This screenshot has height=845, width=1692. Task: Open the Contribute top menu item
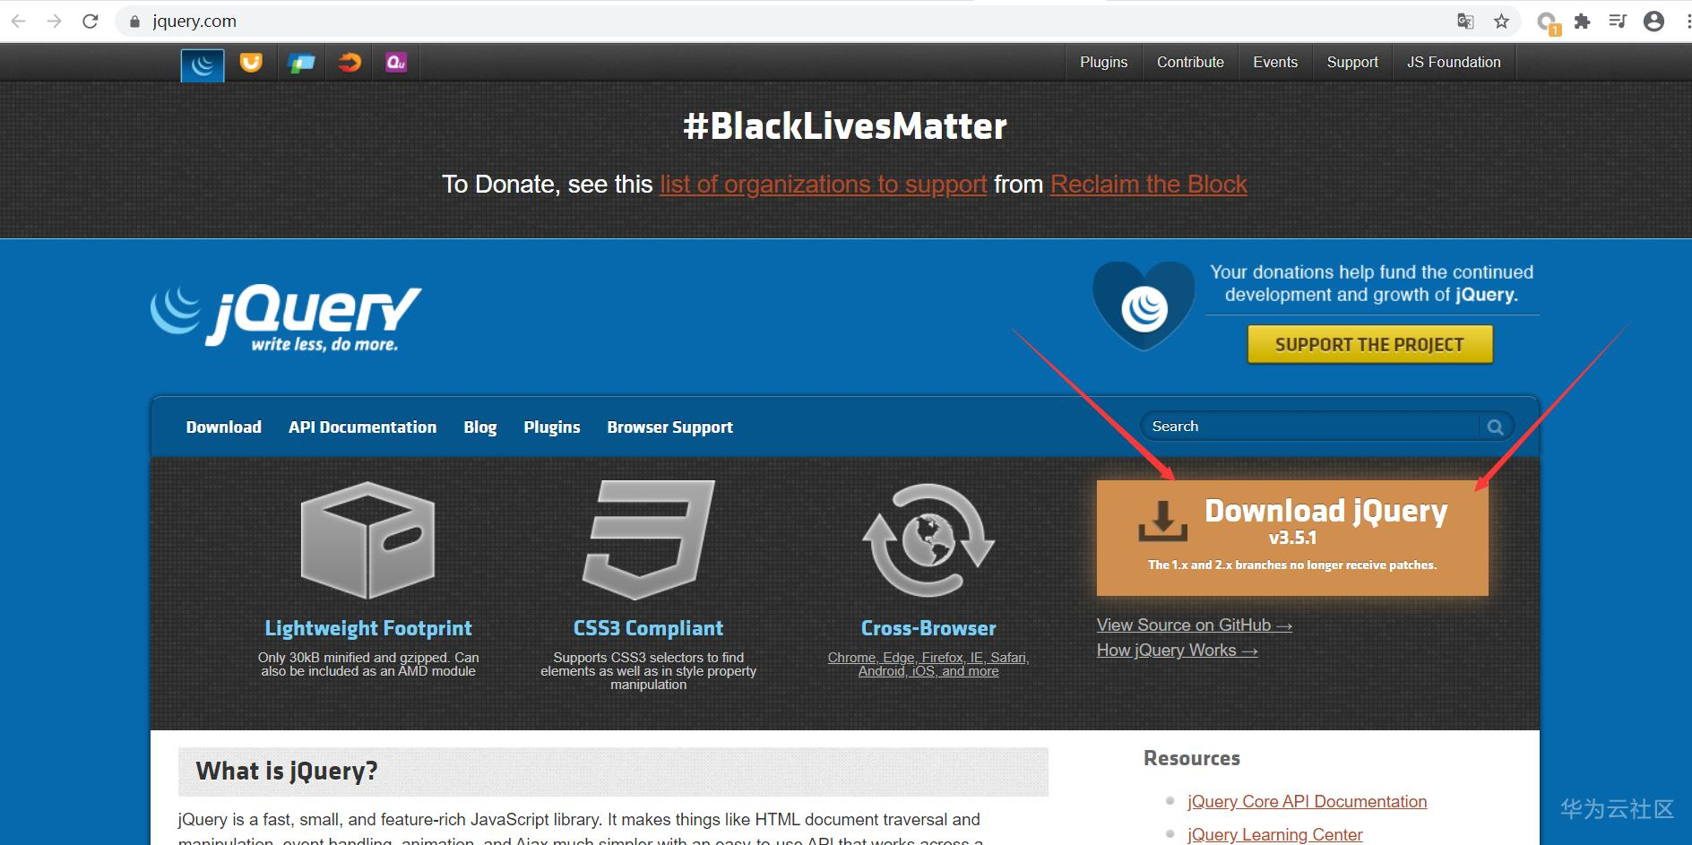click(1190, 63)
